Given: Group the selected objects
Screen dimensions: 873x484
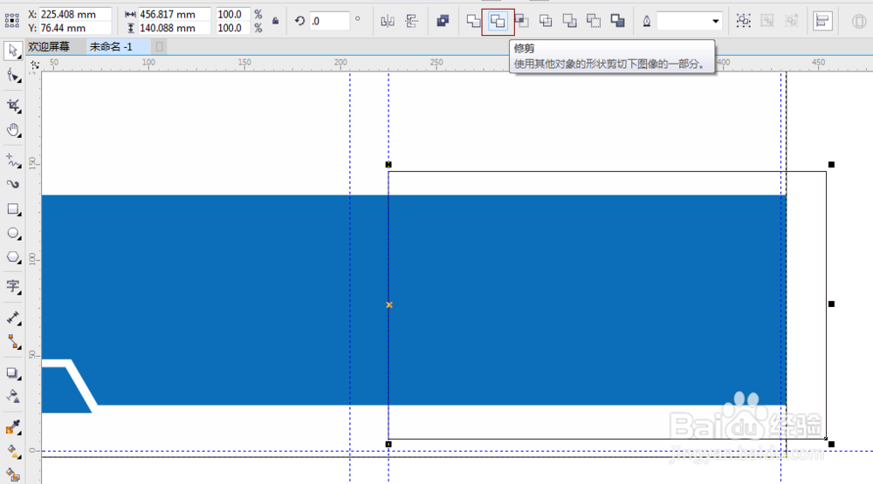Looking at the screenshot, I should 743,21.
